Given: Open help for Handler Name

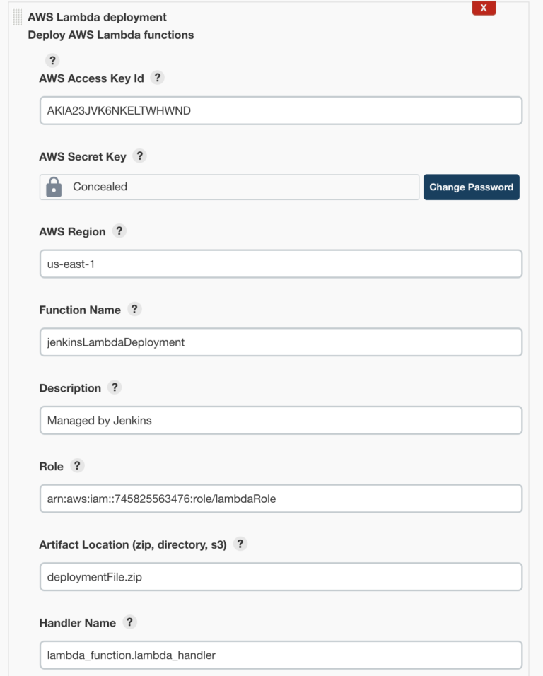Looking at the screenshot, I should (x=129, y=622).
